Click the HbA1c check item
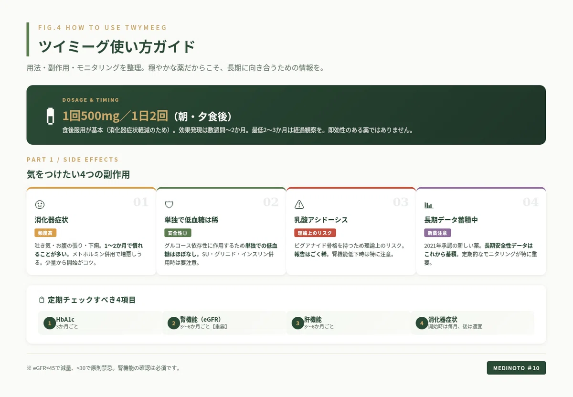This screenshot has height=397, width=573. point(100,323)
